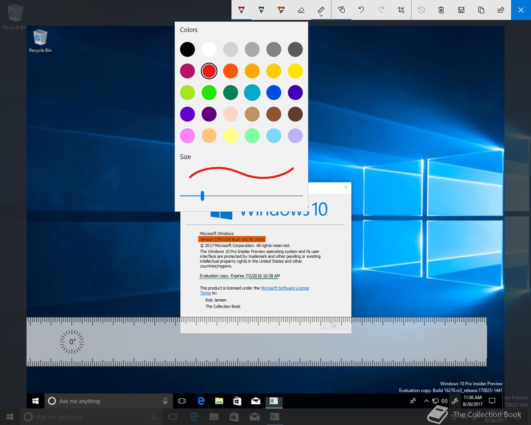Viewport: 531px width, 425px height.
Task: Select the green pencil tool
Action: pos(261,10)
